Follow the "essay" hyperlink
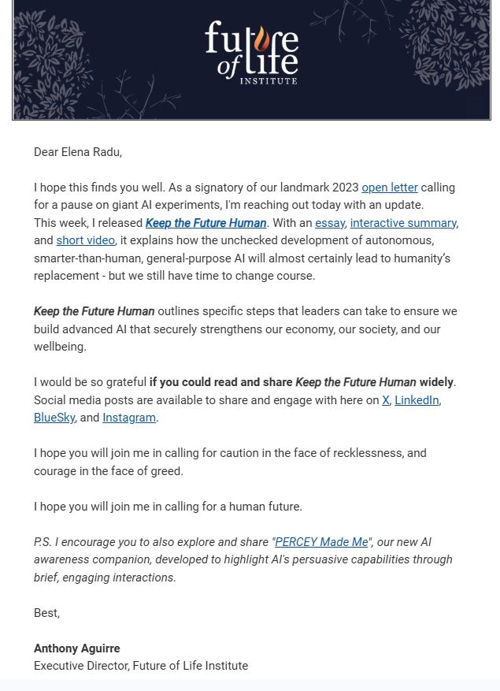 (x=329, y=223)
